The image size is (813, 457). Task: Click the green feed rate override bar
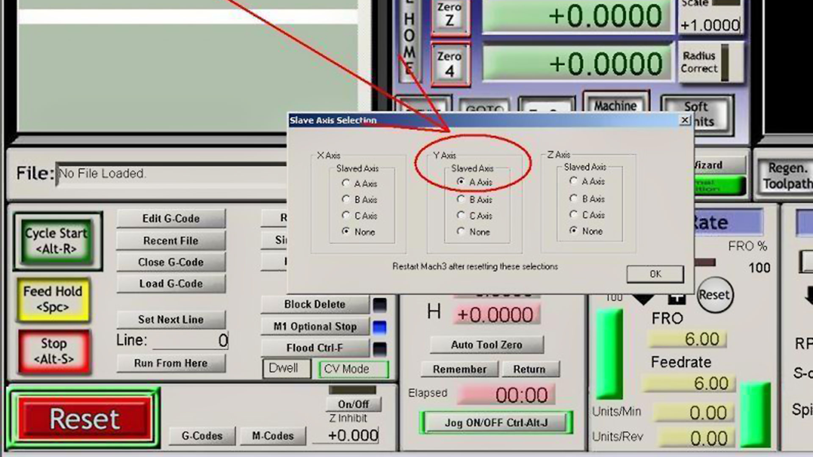(x=609, y=353)
